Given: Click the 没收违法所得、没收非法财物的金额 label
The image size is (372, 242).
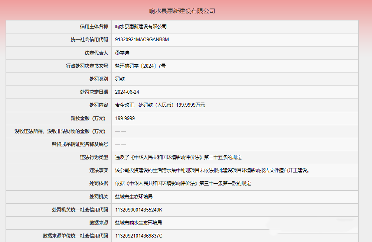Looking at the screenshot, I should (60, 131).
